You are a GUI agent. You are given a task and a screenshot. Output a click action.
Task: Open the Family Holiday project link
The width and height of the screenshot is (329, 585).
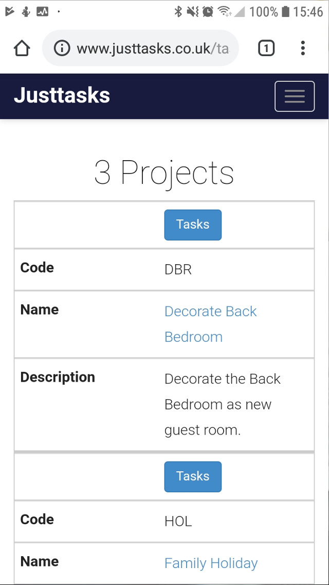(211, 563)
